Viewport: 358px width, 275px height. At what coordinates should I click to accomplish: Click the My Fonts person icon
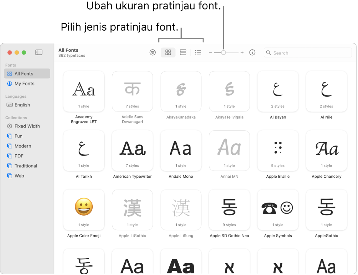click(x=9, y=83)
